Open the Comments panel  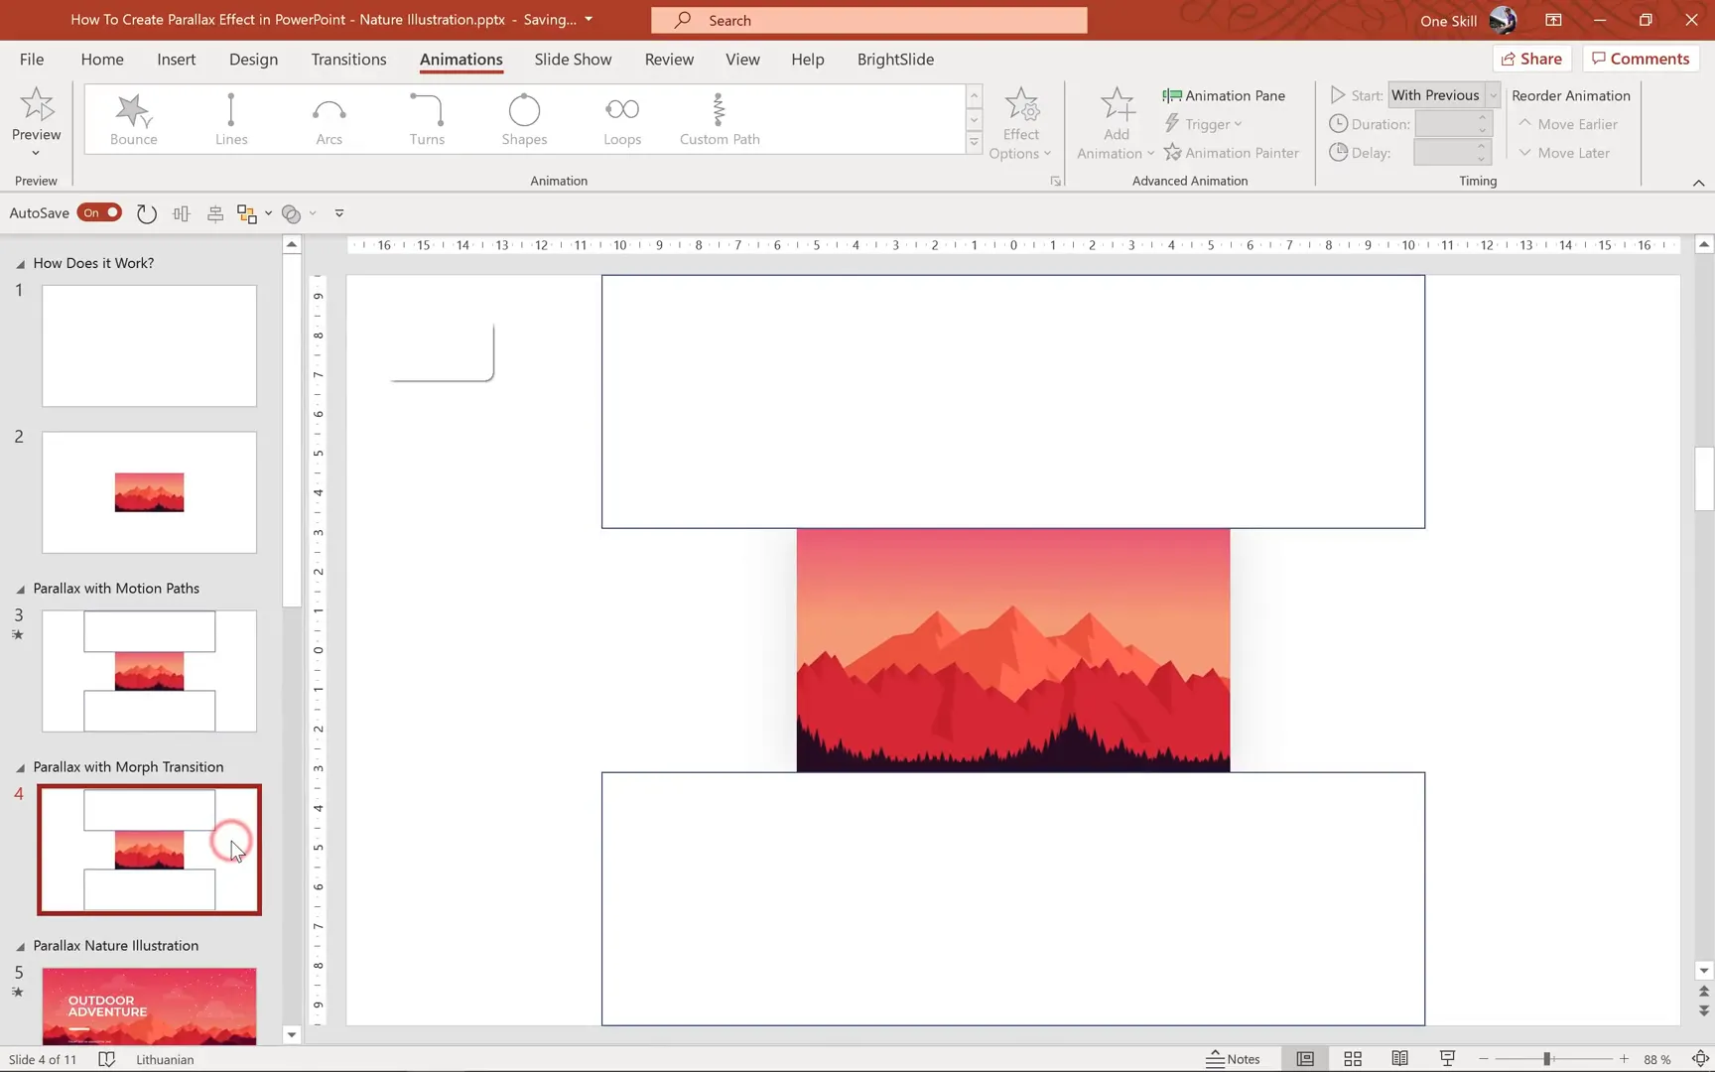tap(1640, 58)
